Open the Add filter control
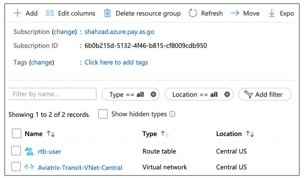Image resolution: width=304 pixels, height=178 pixels. (265, 94)
